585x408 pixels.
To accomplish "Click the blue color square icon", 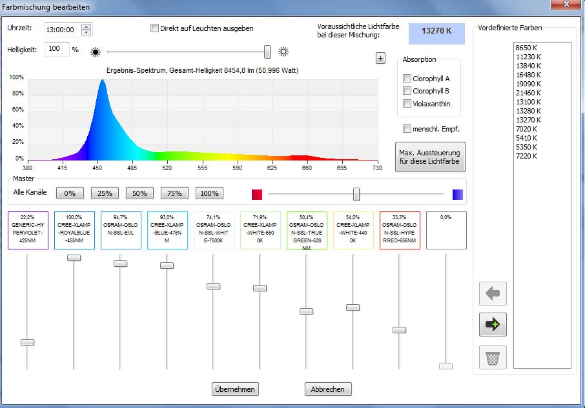I will tap(458, 194).
